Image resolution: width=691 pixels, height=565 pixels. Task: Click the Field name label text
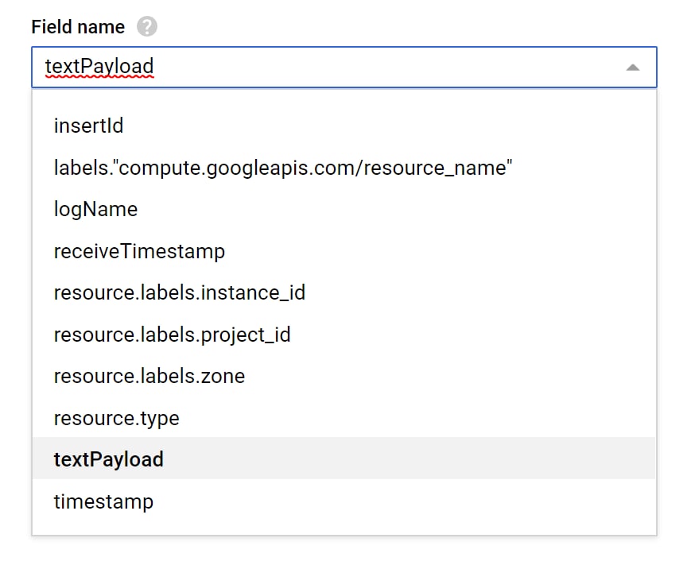coord(78,27)
